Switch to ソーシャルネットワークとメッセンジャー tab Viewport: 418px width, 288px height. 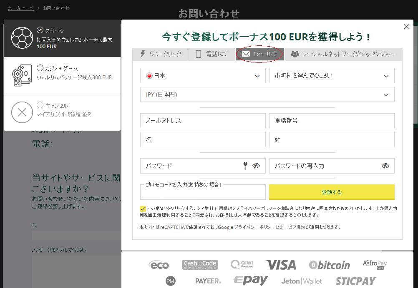(343, 54)
